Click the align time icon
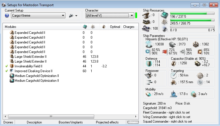 [x=173, y=94]
